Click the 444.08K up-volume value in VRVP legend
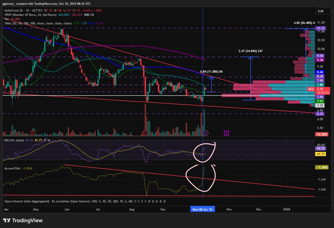 [64, 15]
